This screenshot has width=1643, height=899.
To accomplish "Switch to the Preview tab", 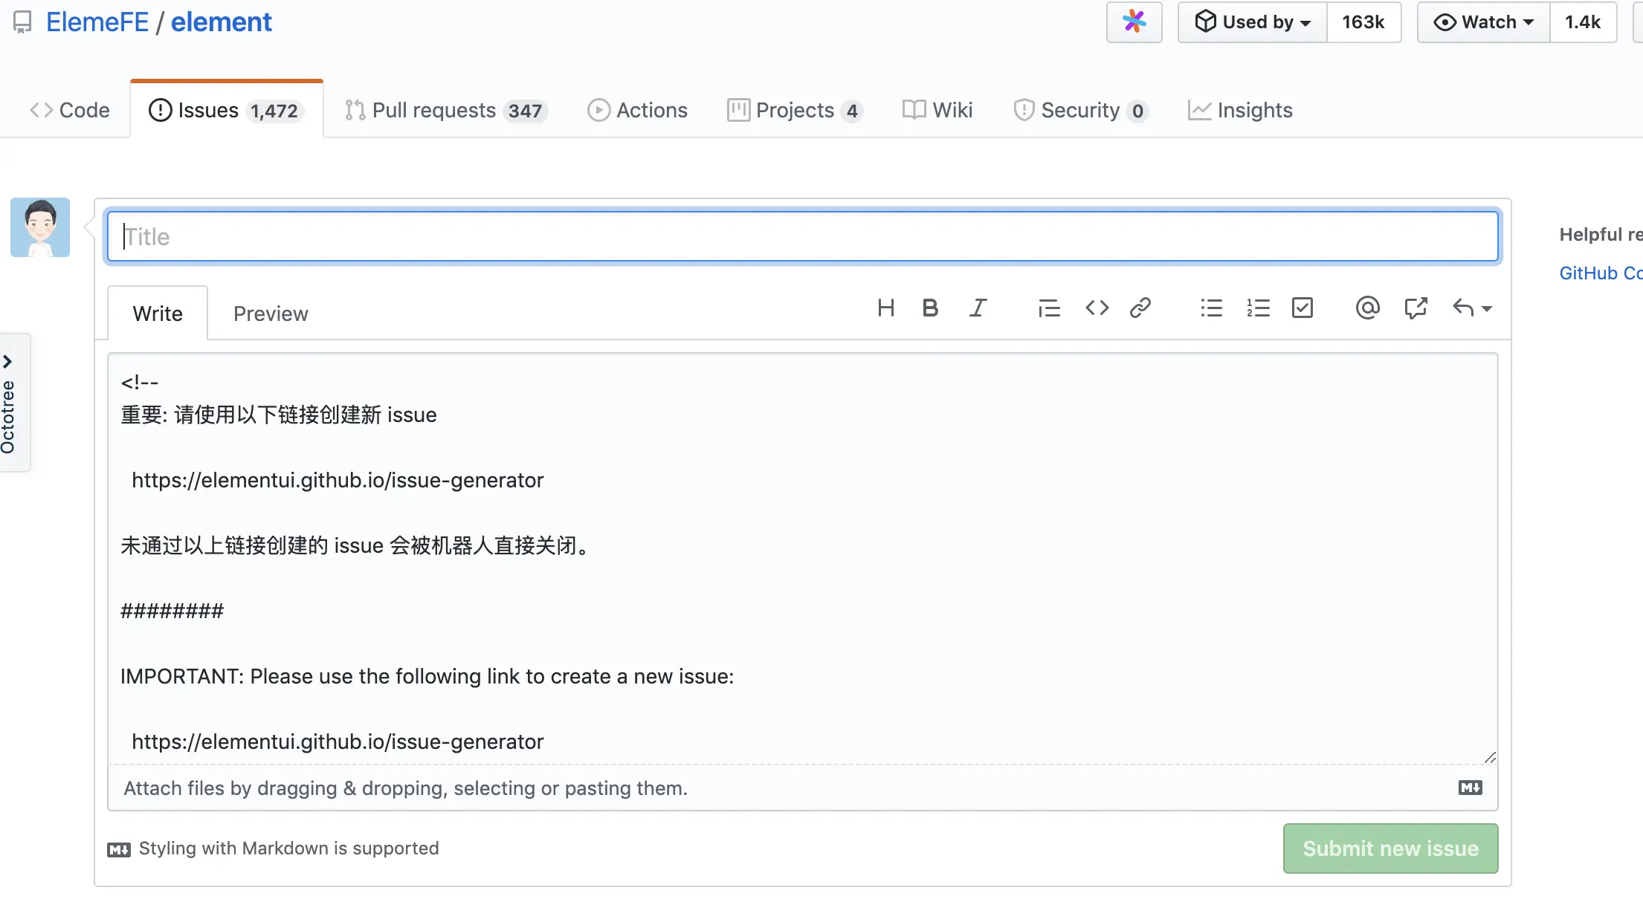I will point(271,314).
